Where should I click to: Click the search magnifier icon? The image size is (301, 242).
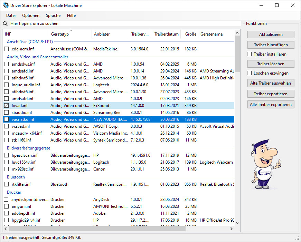5,23
